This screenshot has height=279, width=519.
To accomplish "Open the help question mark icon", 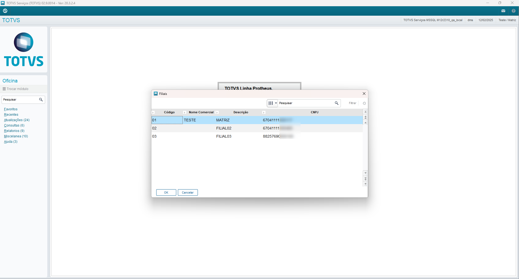I will [x=514, y=11].
